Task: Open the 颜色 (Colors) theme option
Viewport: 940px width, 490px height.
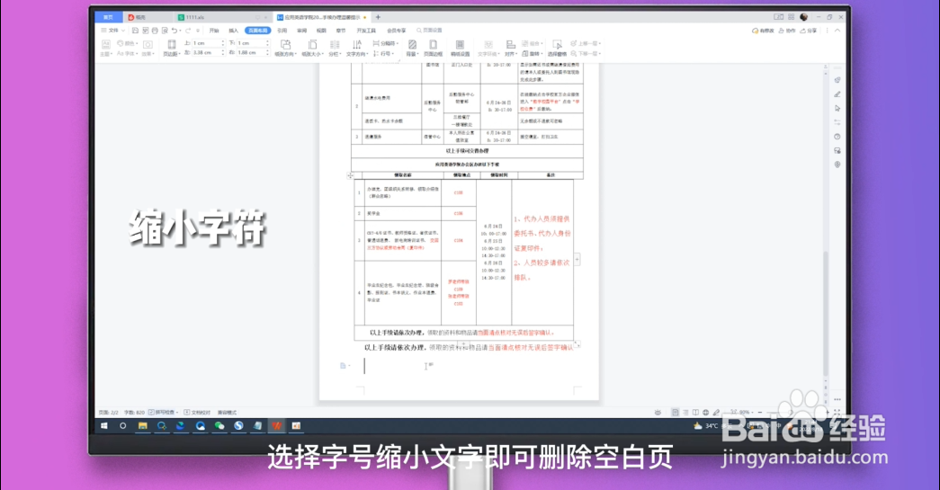Action: (x=127, y=44)
